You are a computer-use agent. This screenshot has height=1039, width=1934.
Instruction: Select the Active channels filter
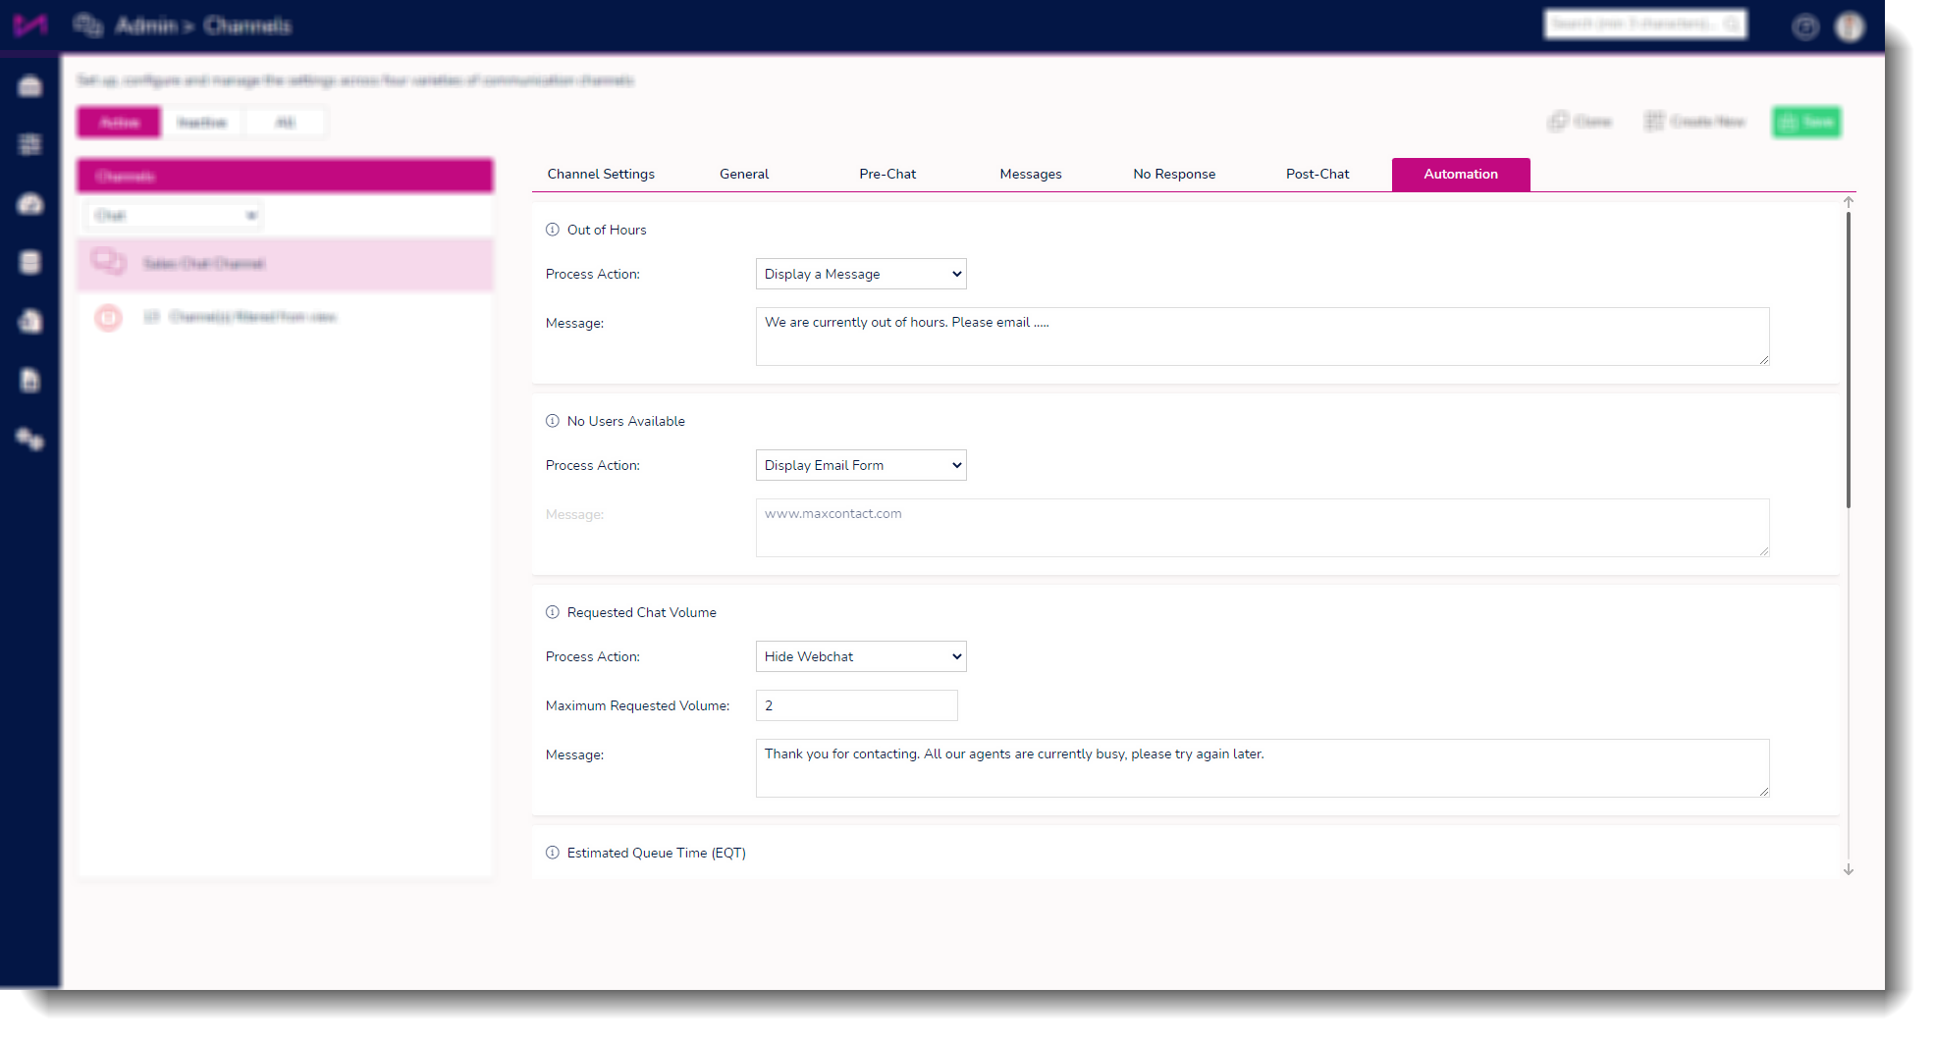(120, 123)
